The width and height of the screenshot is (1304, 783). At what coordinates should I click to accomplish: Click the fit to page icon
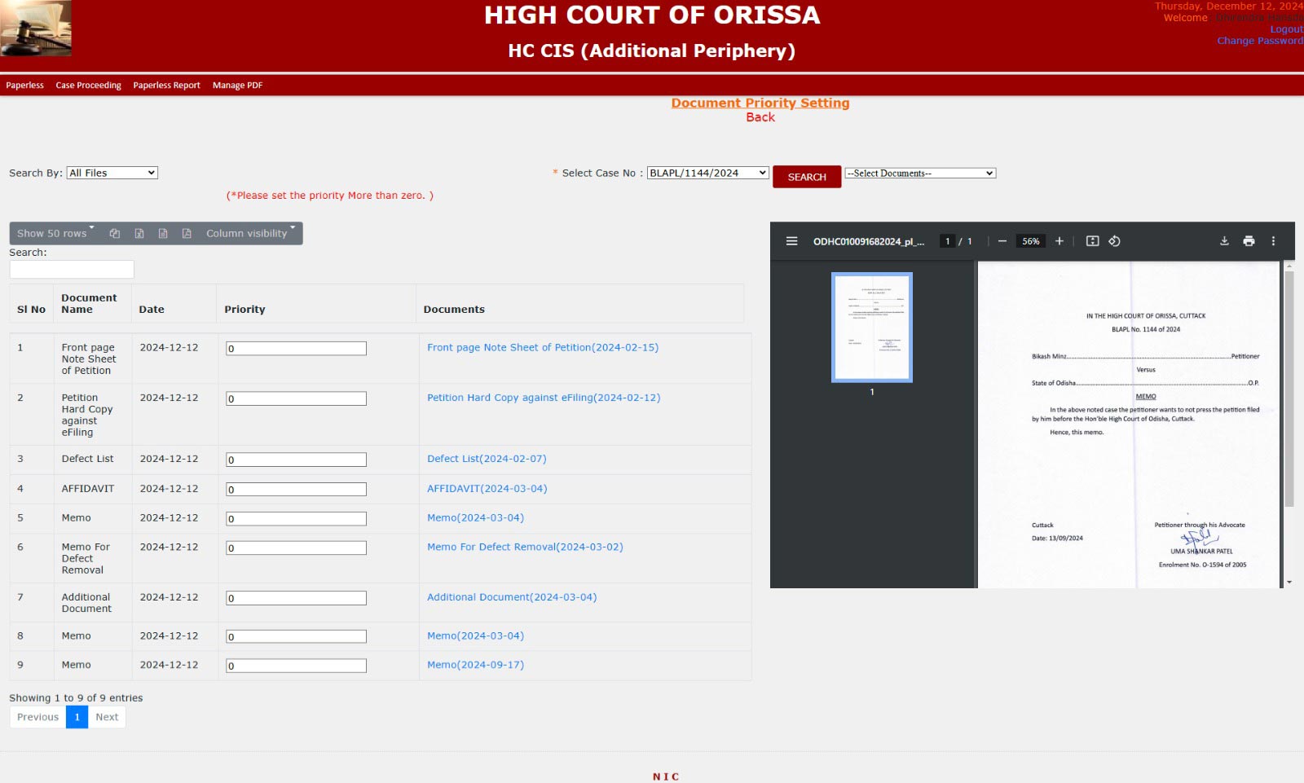tap(1093, 241)
